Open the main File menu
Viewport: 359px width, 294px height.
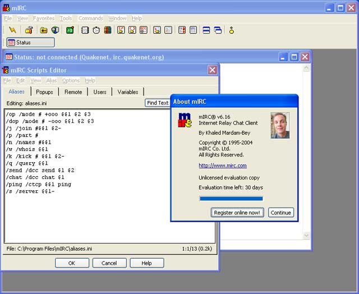[8, 19]
